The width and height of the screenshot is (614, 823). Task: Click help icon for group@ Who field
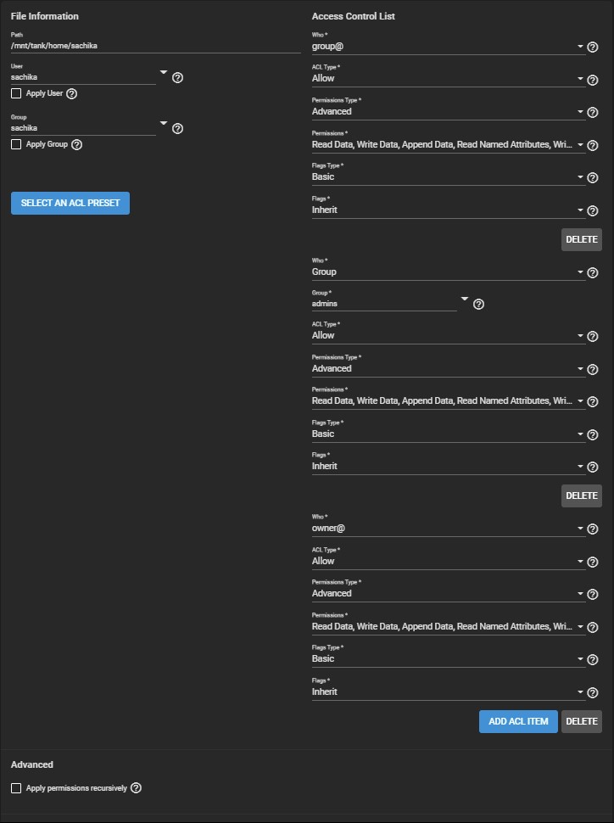[x=593, y=47]
